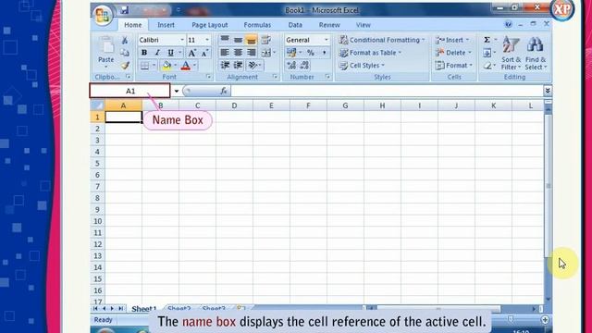Decrease Decimal places
The width and height of the screenshot is (592, 333).
click(304, 66)
